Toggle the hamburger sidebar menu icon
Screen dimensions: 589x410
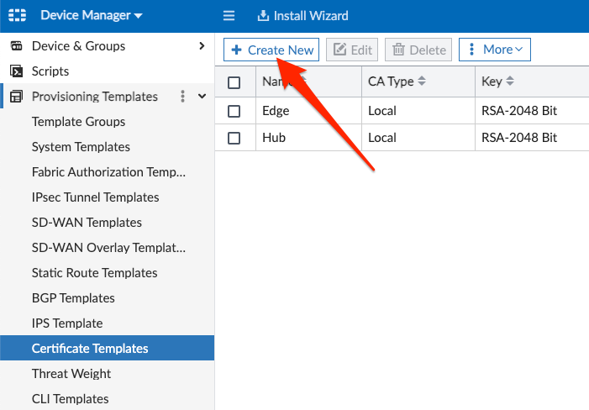point(229,15)
